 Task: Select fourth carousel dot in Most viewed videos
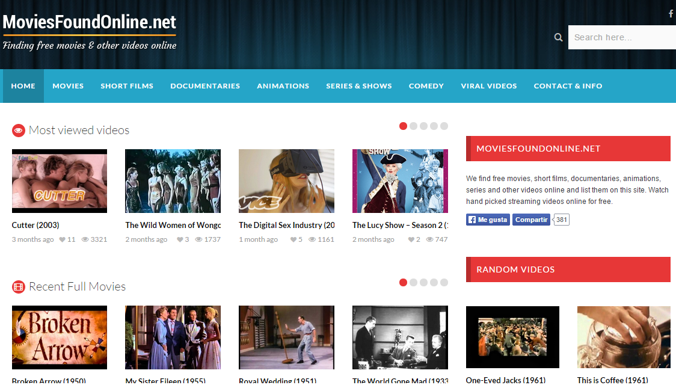[434, 126]
